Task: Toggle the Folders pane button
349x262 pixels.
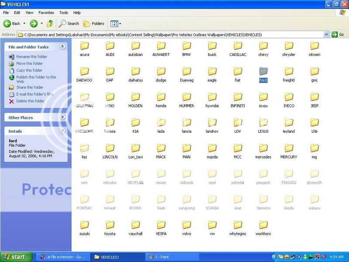Action: point(93,24)
